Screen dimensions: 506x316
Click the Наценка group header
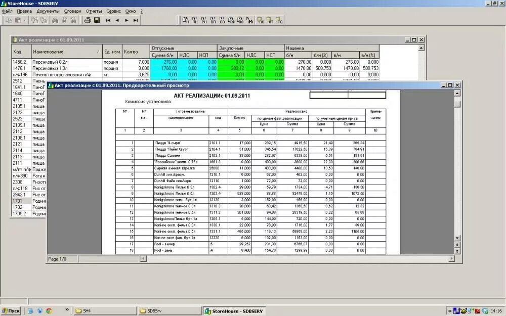click(331, 48)
